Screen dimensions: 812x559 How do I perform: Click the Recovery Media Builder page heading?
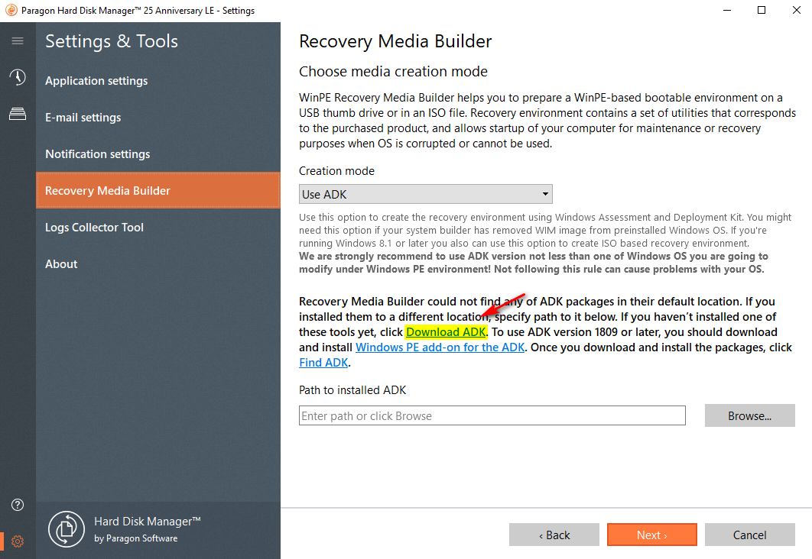[395, 41]
